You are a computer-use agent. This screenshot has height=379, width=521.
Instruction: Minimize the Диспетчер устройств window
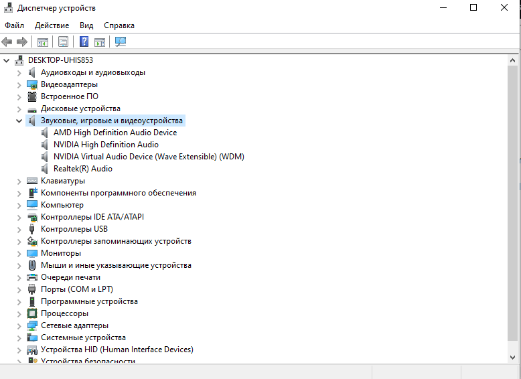[x=443, y=7]
